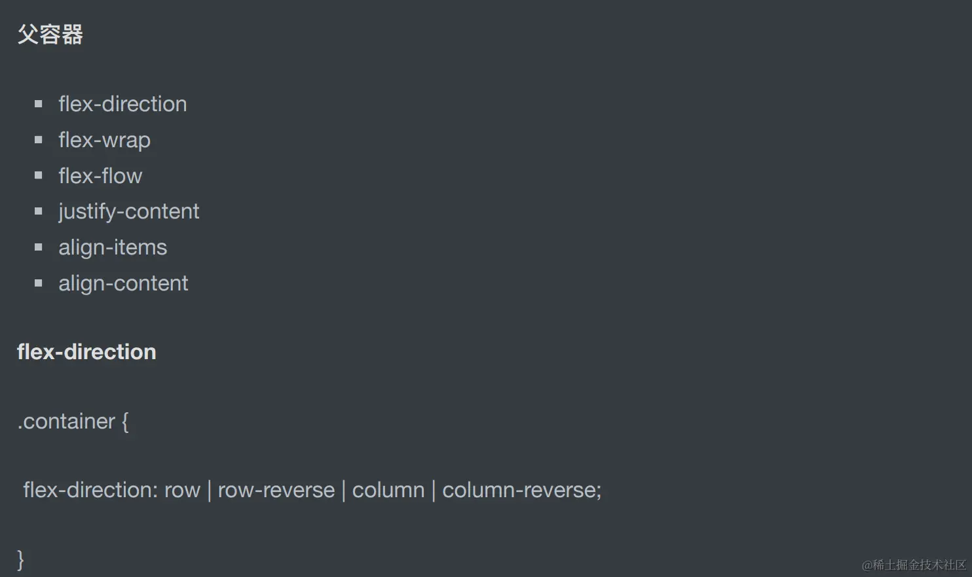The height and width of the screenshot is (577, 972).
Task: Click the column value in code
Action: [x=388, y=490]
